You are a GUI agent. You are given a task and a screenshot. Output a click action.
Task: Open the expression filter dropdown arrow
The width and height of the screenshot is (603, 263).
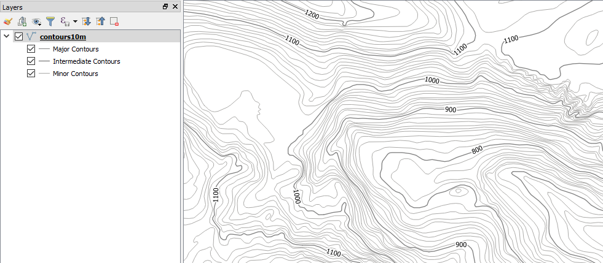point(75,21)
